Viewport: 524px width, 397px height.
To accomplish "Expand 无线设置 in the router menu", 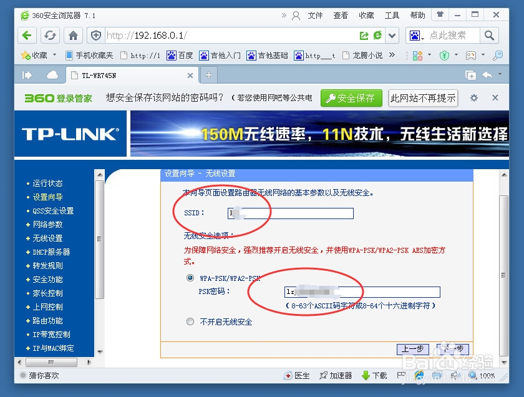I will pyautogui.click(x=47, y=238).
